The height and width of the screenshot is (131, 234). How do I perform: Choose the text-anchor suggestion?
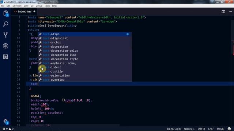[x=85, y=43]
